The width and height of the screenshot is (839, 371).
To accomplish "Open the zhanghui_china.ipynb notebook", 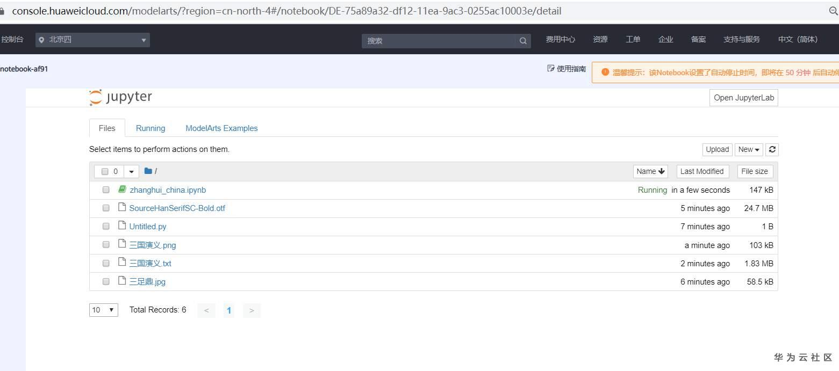I will click(168, 190).
